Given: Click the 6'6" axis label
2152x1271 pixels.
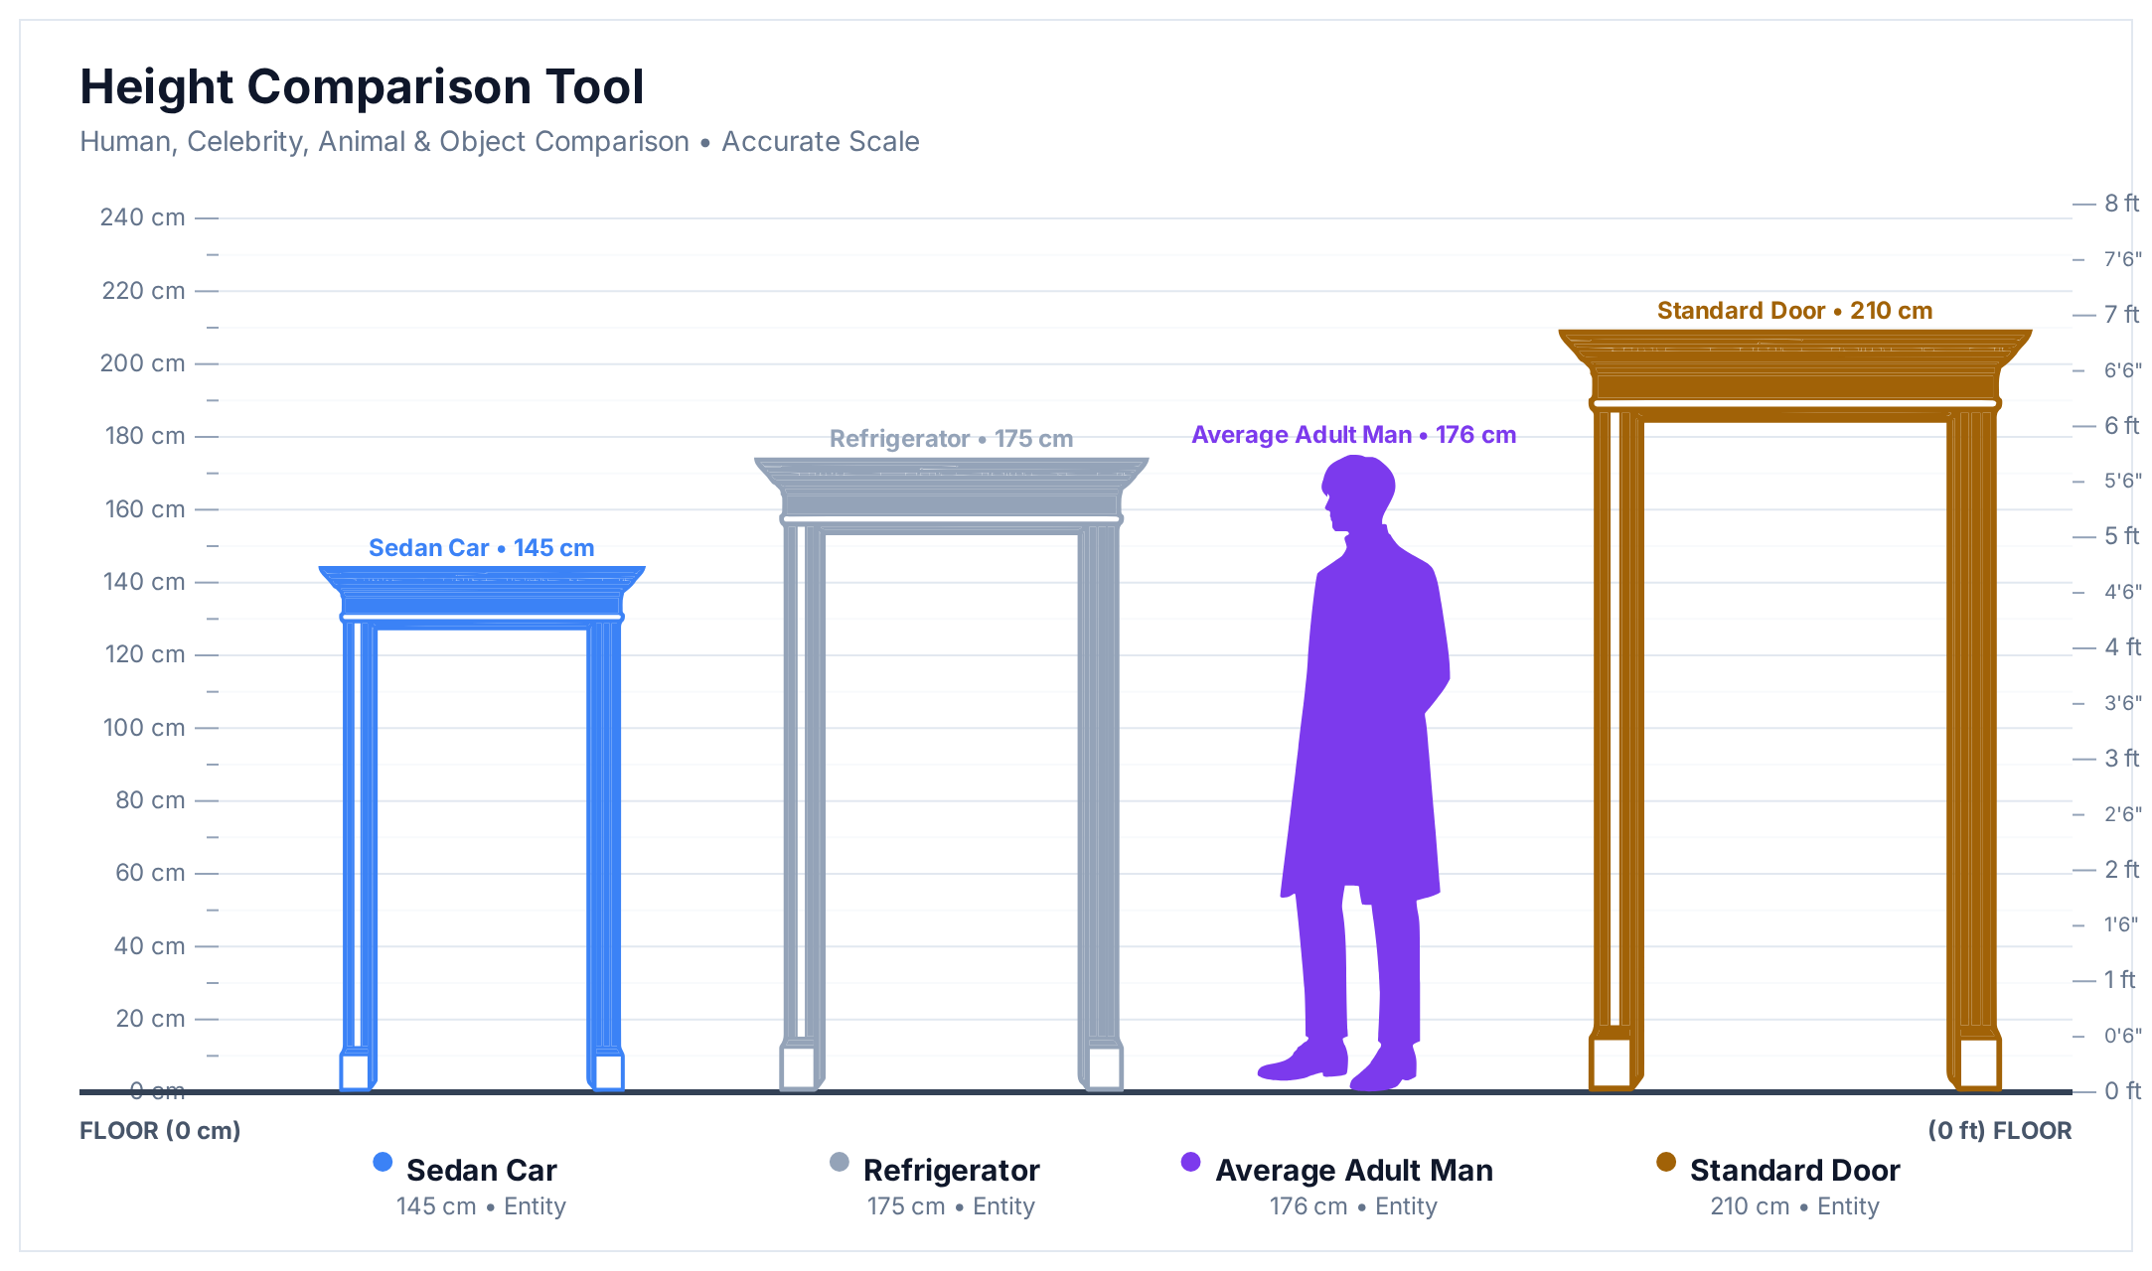Looking at the screenshot, I should (2123, 370).
